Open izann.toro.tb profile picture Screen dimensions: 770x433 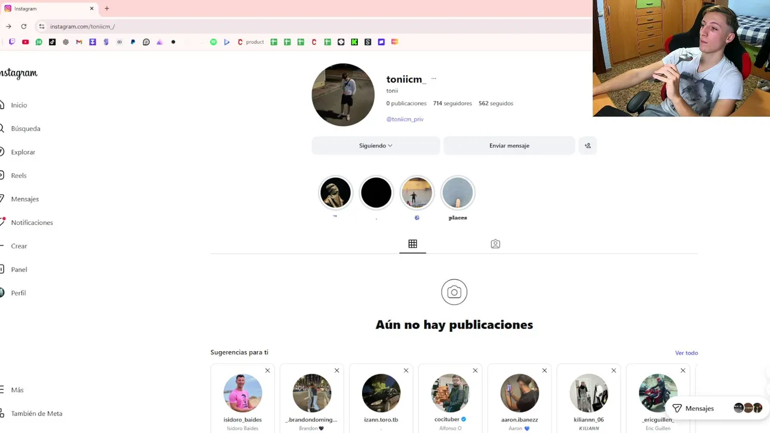(381, 393)
